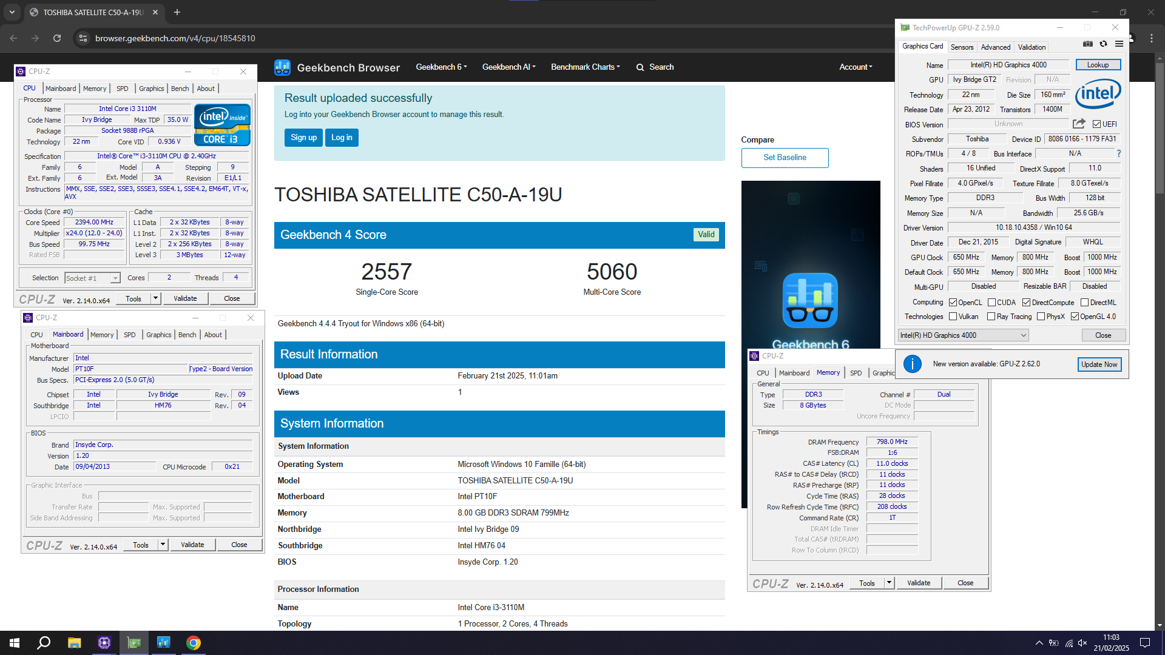Viewport: 1165px width, 655px height.
Task: Open Graphics tab in CPU-Z Mainboard window
Action: pyautogui.click(x=159, y=335)
